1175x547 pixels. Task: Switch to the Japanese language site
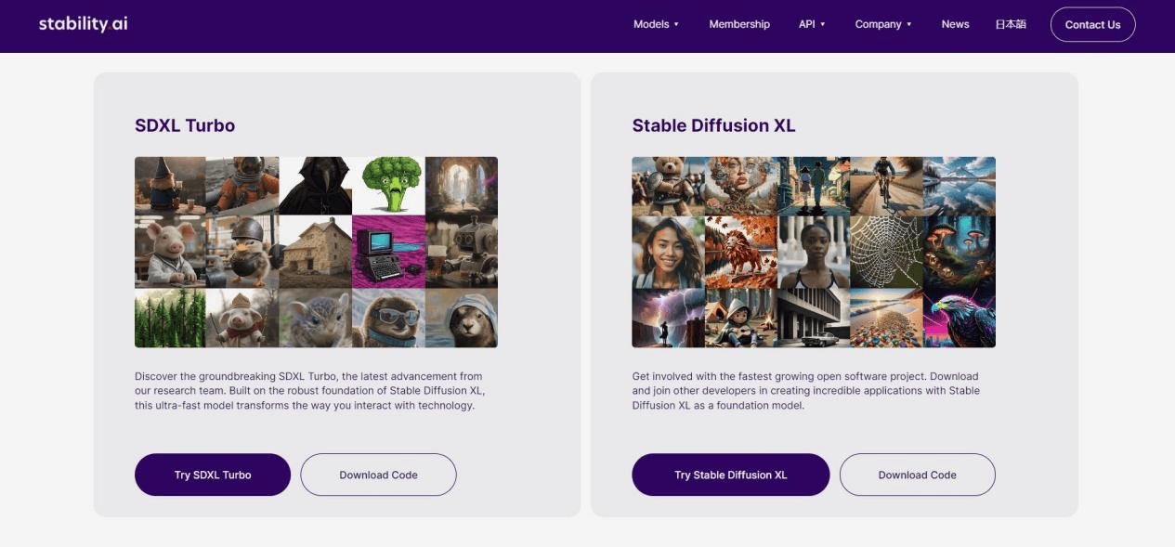(x=1011, y=24)
